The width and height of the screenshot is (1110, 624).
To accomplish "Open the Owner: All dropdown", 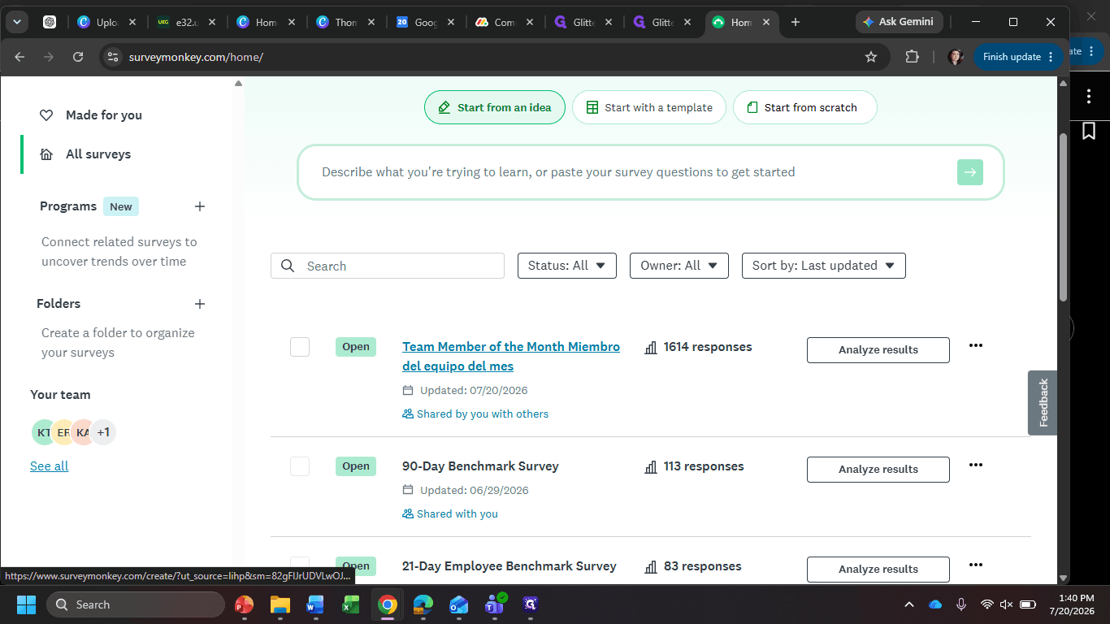I will pyautogui.click(x=679, y=266).
